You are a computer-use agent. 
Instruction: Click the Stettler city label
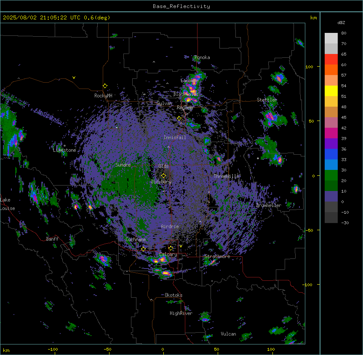click(267, 100)
